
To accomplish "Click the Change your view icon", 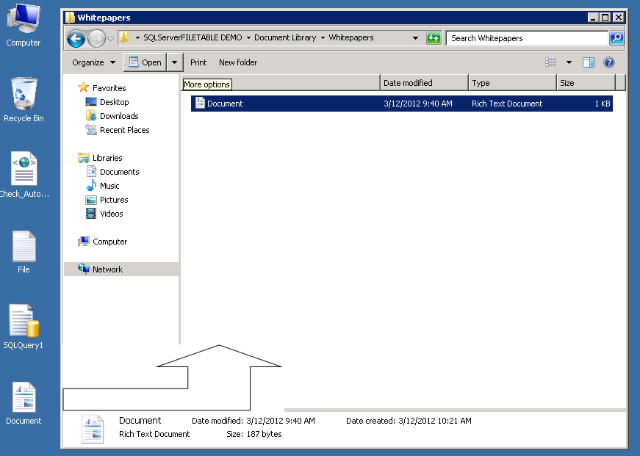I will click(551, 62).
